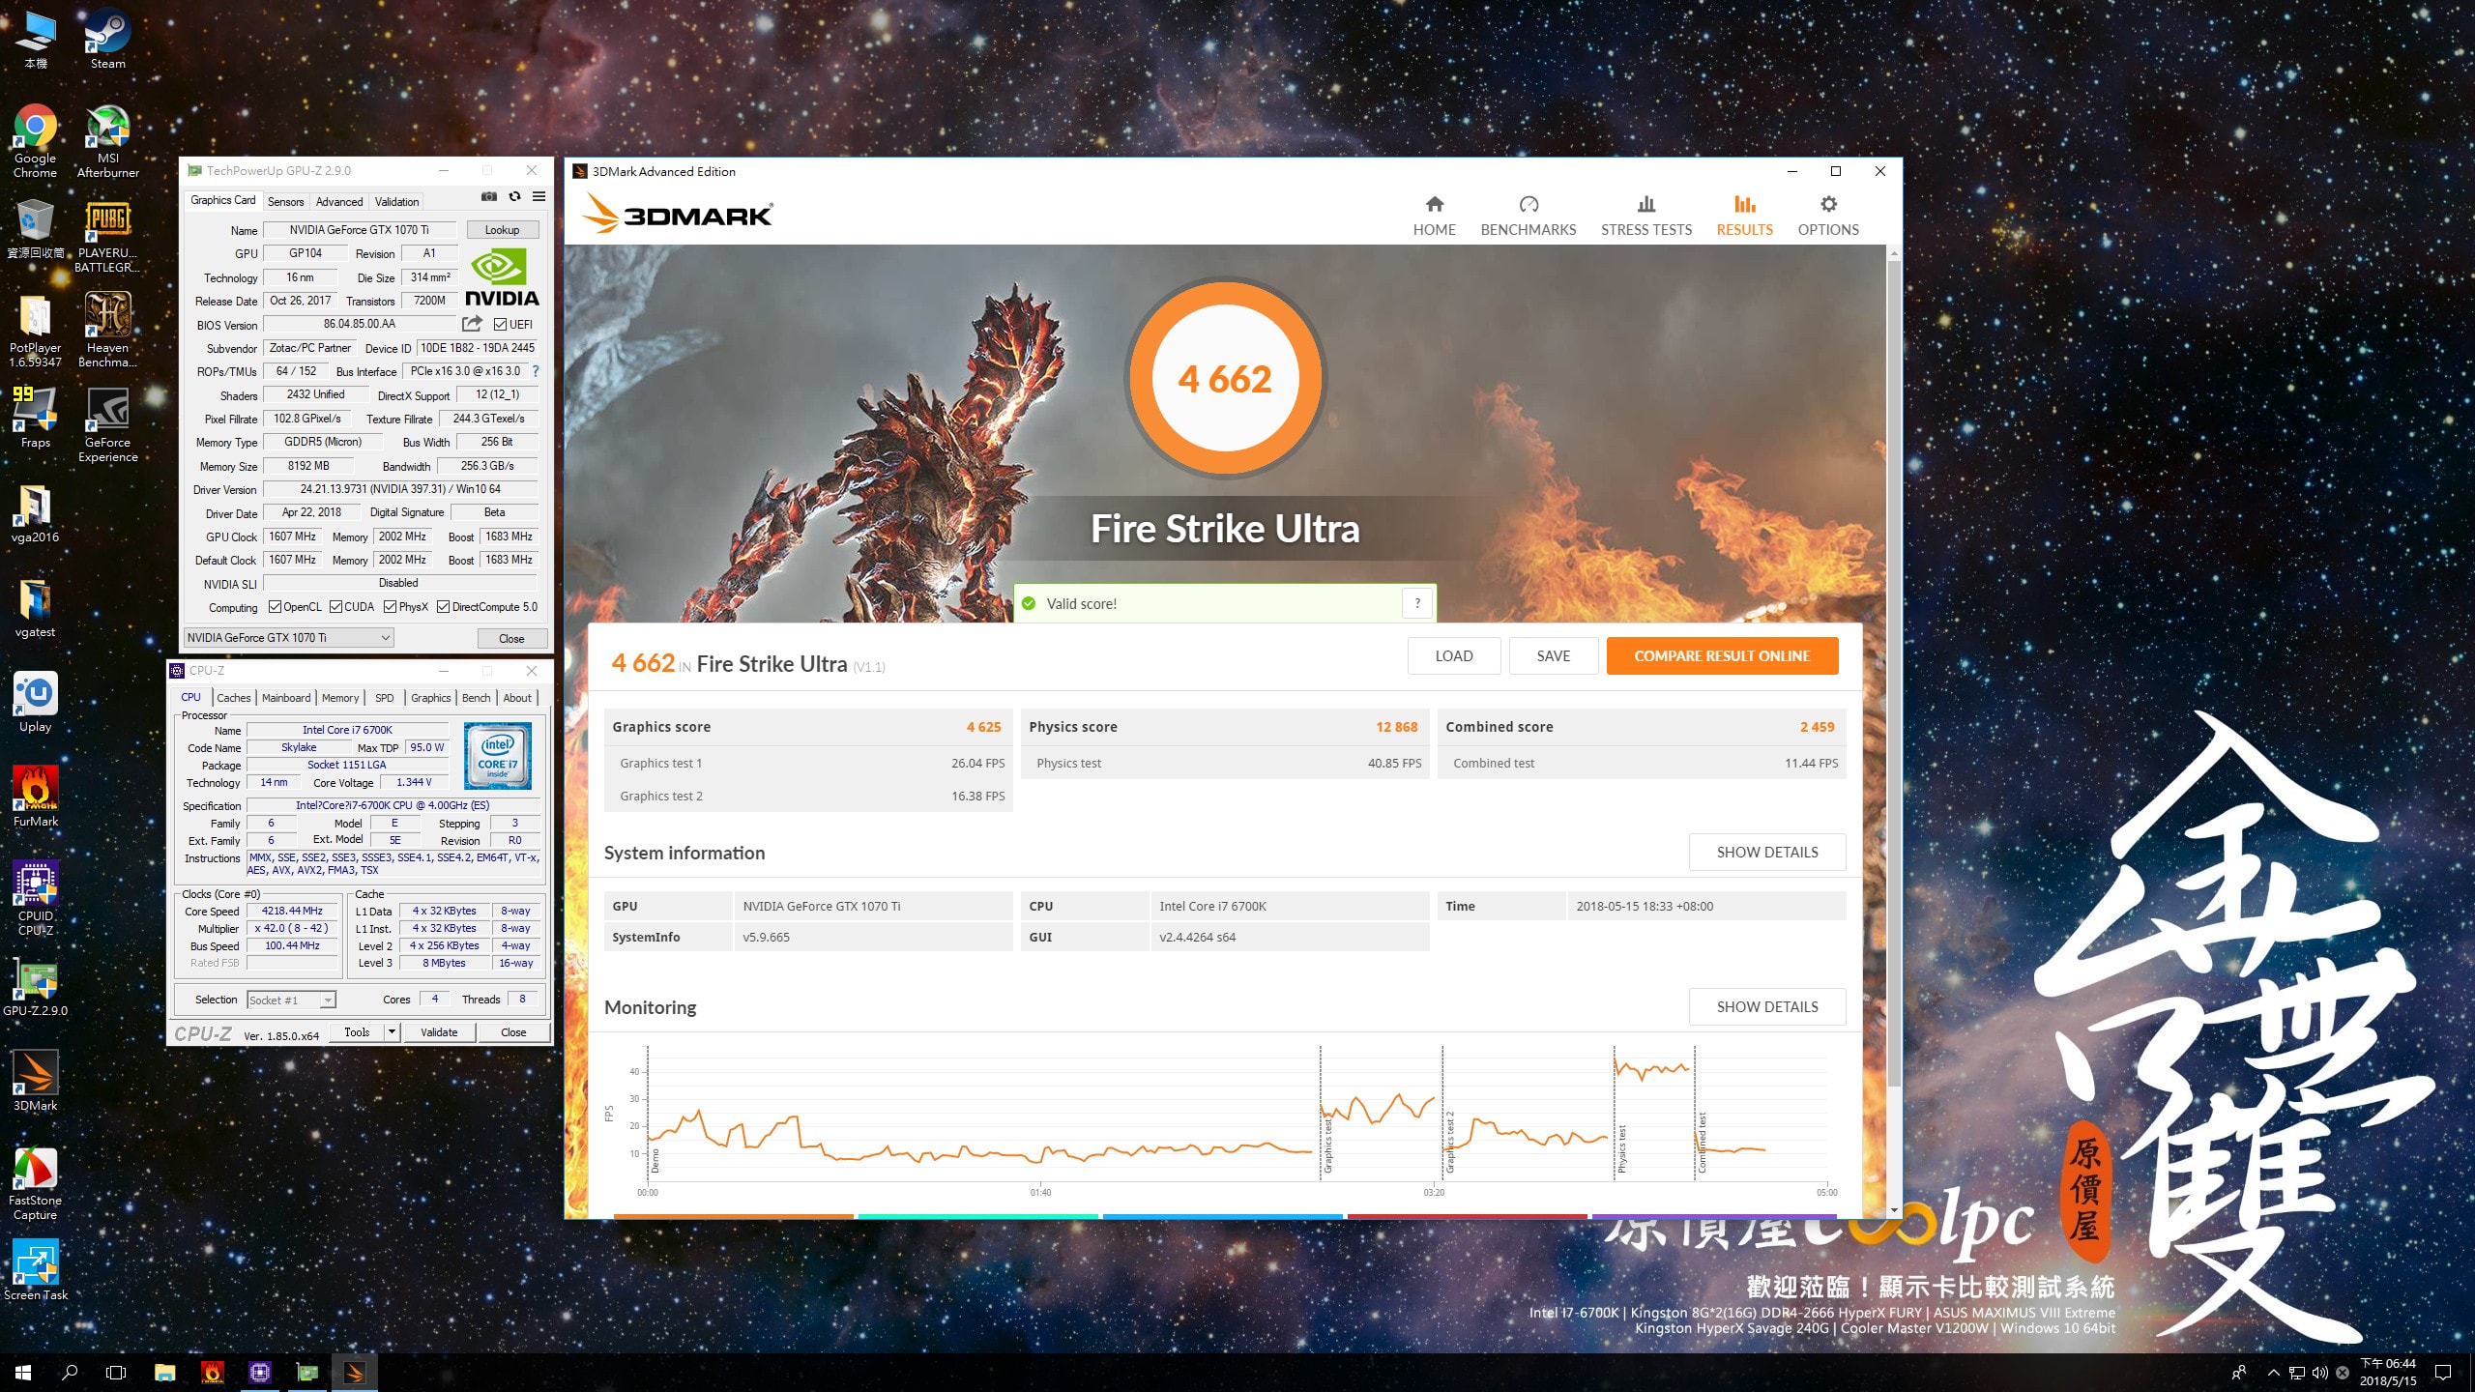This screenshot has height=1392, width=2475.
Task: Open the CPU-Z Caches tab
Action: click(233, 698)
